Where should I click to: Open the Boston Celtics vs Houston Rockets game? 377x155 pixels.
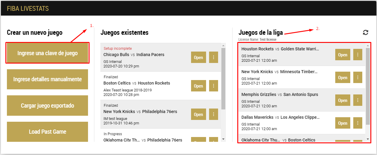click(x=198, y=86)
